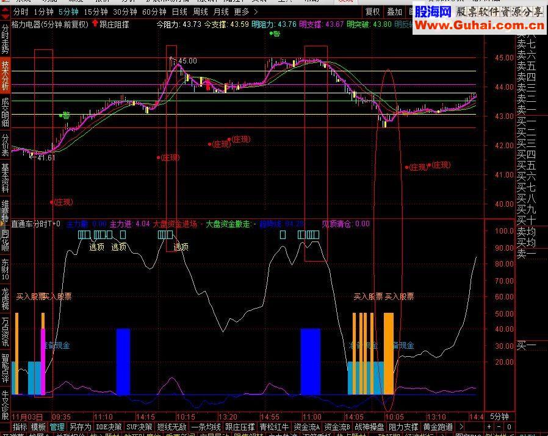
Task: Open the 分时走势 sidebar tab
Action: tap(5, 38)
